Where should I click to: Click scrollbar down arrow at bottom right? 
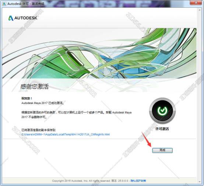tap(200, 182)
